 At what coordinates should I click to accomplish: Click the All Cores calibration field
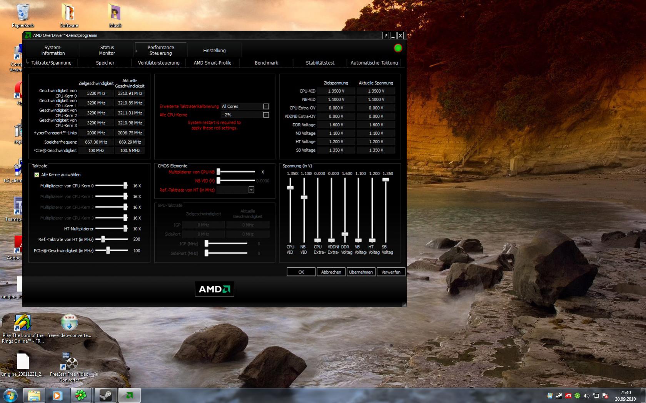click(x=241, y=106)
